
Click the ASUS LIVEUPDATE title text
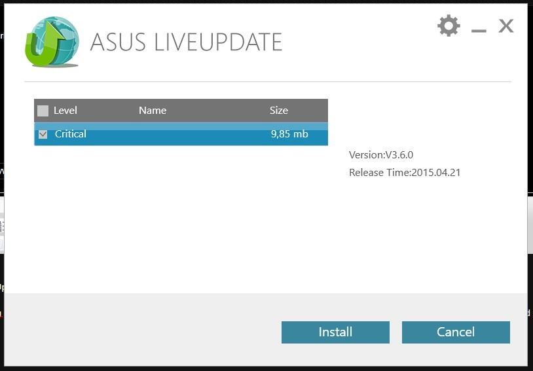click(186, 42)
